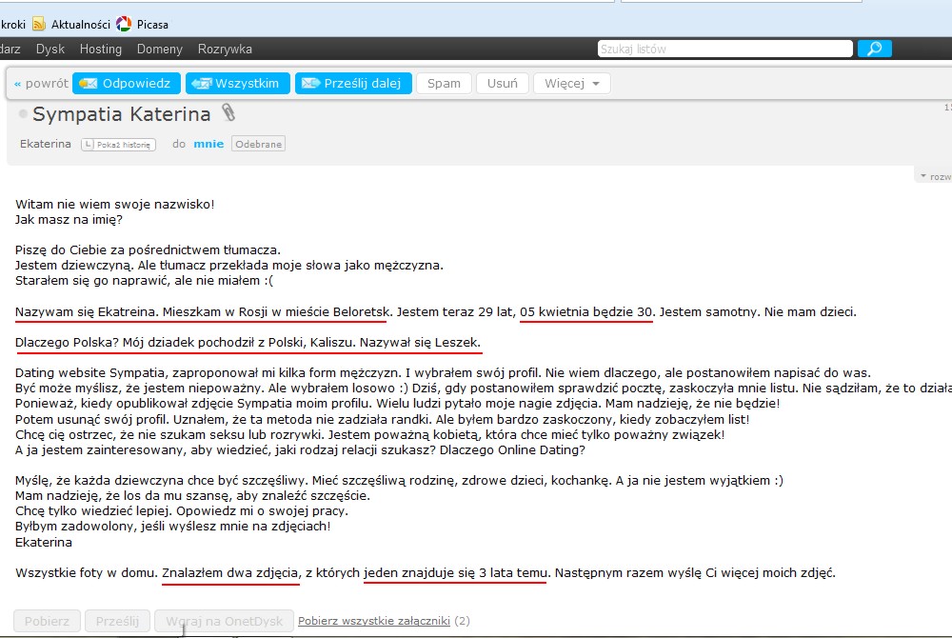
Task: Toggle the gray dot beside the subject
Action: (x=23, y=114)
